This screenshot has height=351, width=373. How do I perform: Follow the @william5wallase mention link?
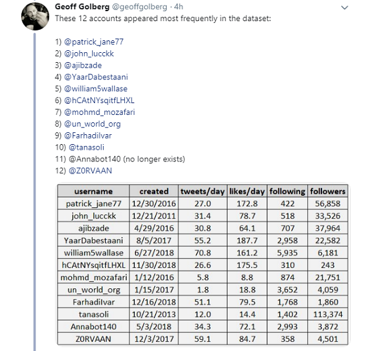click(x=96, y=88)
